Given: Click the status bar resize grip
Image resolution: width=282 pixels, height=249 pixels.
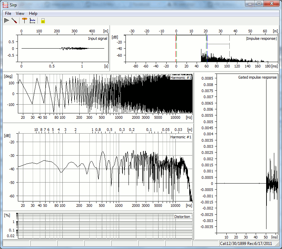Looking at the screenshot, I should [x=278, y=244].
